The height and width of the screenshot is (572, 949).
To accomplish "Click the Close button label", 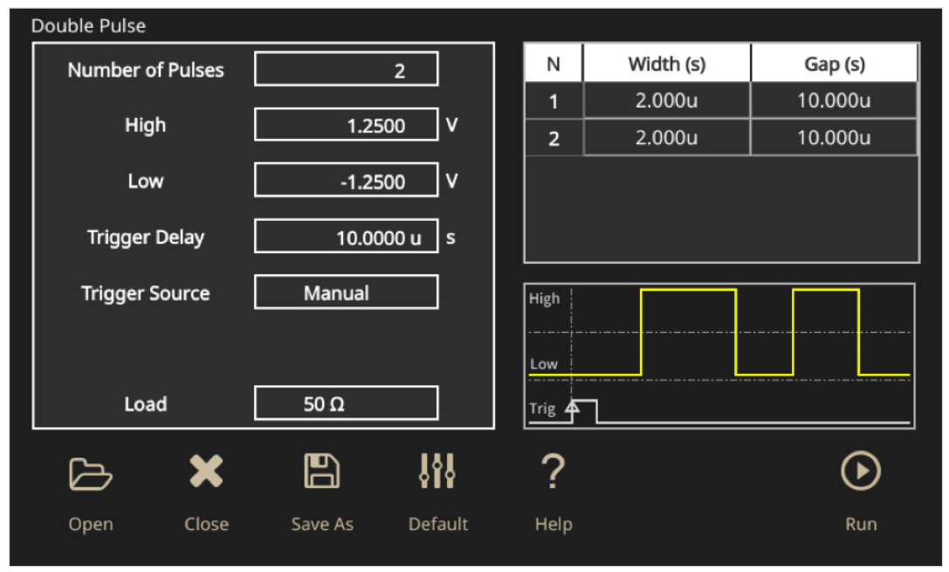I will pyautogui.click(x=206, y=524).
